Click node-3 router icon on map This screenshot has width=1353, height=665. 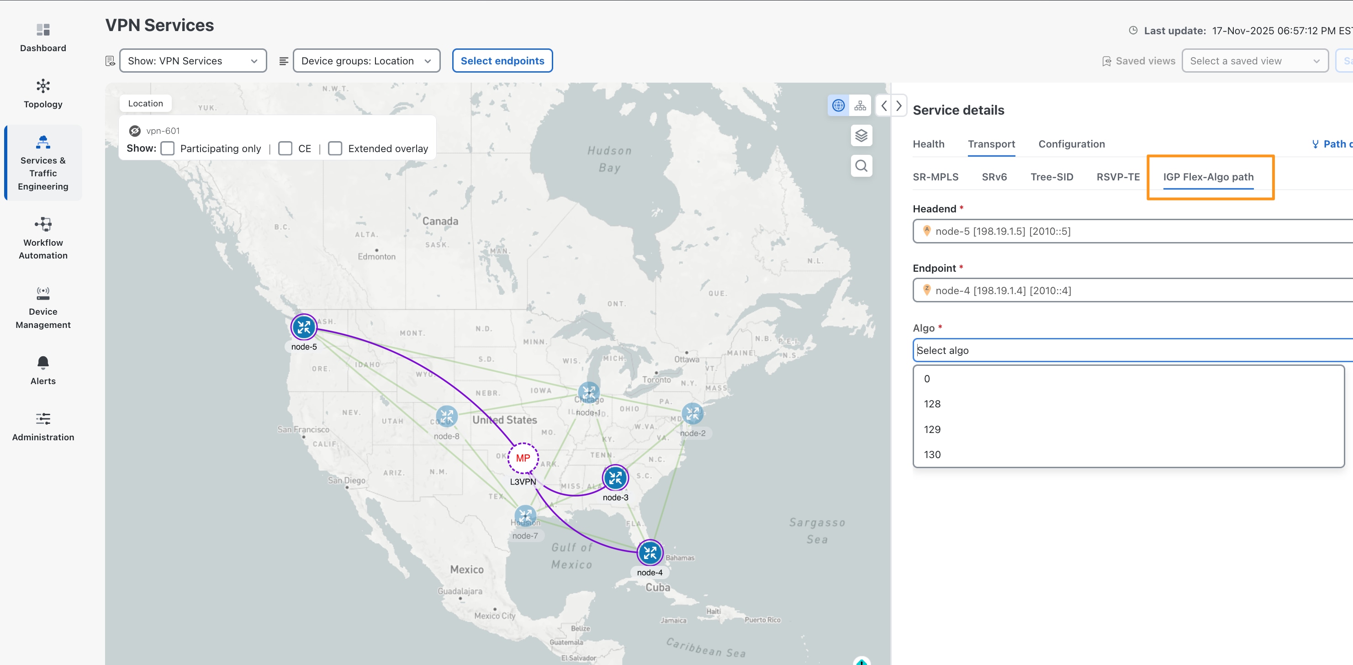point(615,478)
